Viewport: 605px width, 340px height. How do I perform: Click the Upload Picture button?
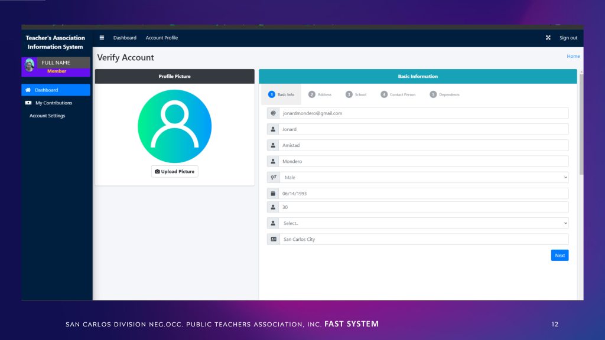175,172
